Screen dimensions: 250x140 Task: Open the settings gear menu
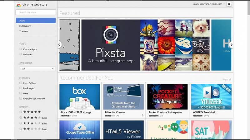point(229,4)
